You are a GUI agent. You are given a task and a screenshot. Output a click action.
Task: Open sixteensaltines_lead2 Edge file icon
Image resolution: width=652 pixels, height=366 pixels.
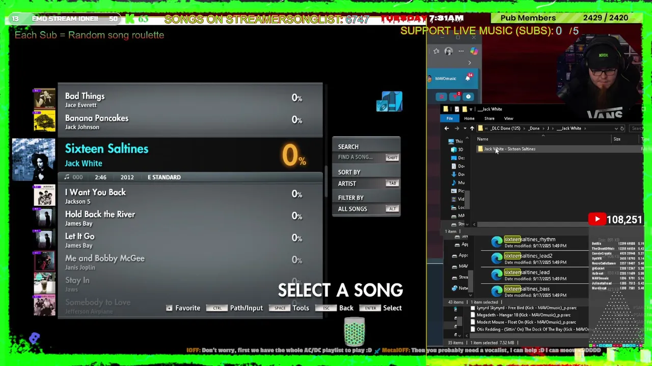[x=497, y=259]
